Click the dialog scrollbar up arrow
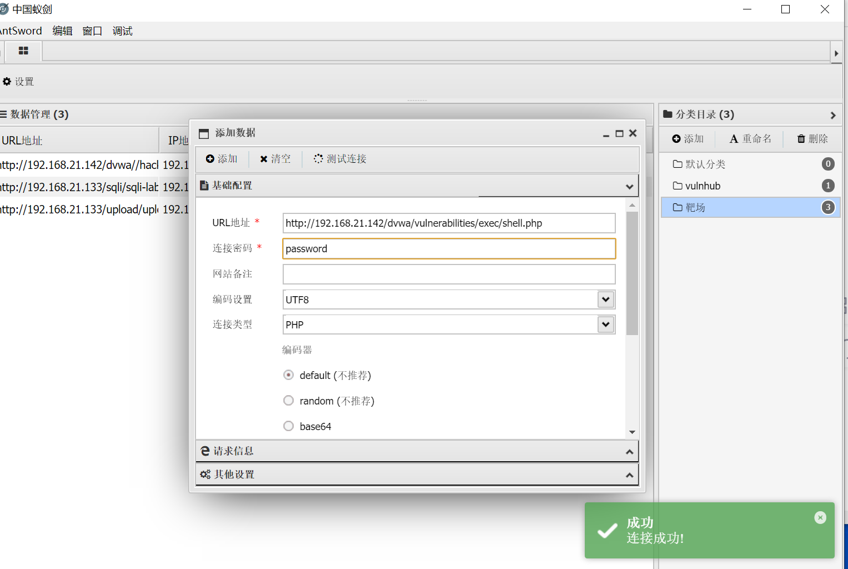Viewport: 848px width, 569px height. coord(632,206)
